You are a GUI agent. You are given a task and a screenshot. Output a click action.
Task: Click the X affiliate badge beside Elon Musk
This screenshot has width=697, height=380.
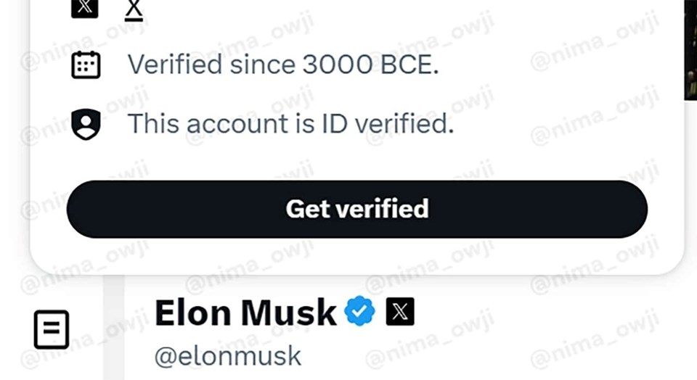400,311
